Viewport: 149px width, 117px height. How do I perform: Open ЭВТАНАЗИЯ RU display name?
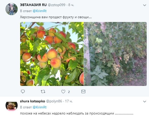click(x=33, y=5)
